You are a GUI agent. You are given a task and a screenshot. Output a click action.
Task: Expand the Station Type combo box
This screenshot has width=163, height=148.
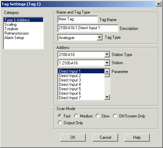(x=107, y=54)
